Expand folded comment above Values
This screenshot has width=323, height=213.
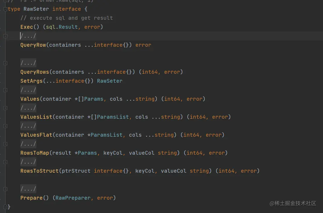pyautogui.click(x=5, y=90)
